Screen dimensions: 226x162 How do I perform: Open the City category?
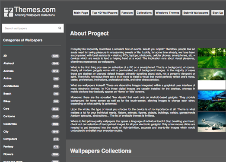tap(6, 132)
